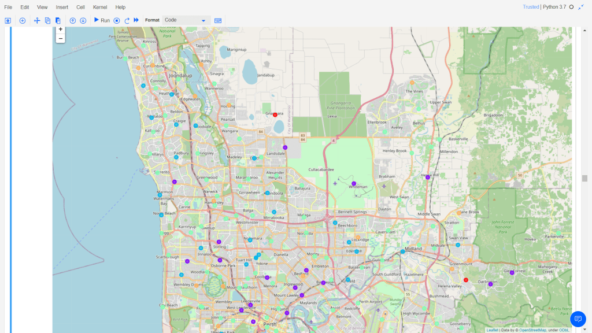The width and height of the screenshot is (592, 333).
Task: Restart the kernel
Action: (x=127, y=20)
